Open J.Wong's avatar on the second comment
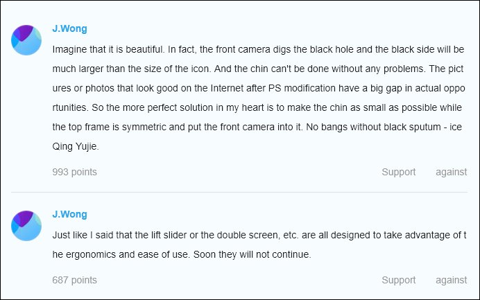The width and height of the screenshot is (480, 300). [x=26, y=226]
